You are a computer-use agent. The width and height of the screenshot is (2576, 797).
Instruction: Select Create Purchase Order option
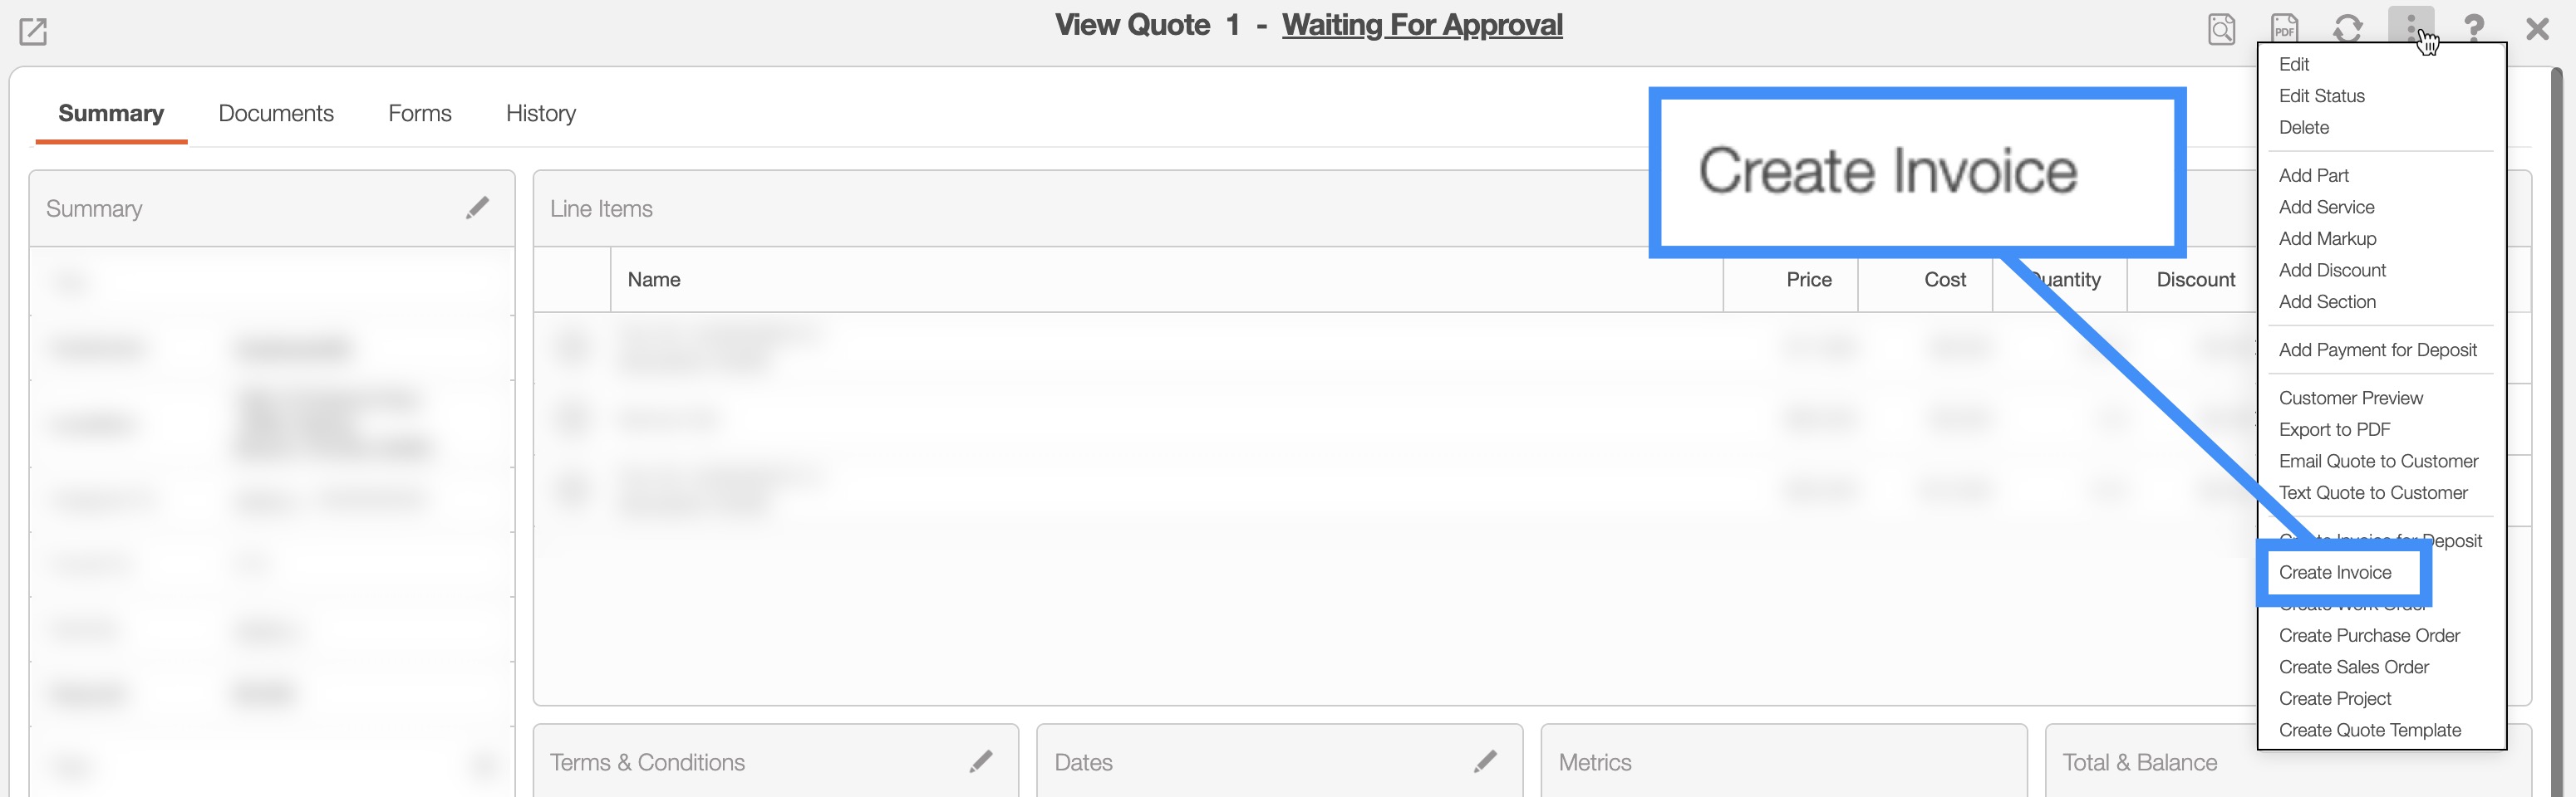pyautogui.click(x=2369, y=635)
